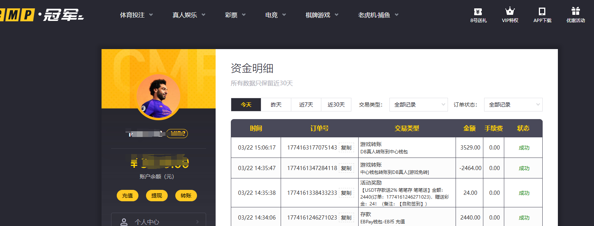Viewport: 594px width, 226px height.
Task: Copy order number 1774161347284118
Action: (x=346, y=168)
